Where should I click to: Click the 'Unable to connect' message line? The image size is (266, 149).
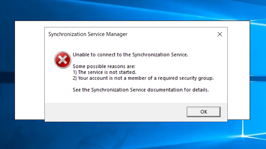(130, 55)
